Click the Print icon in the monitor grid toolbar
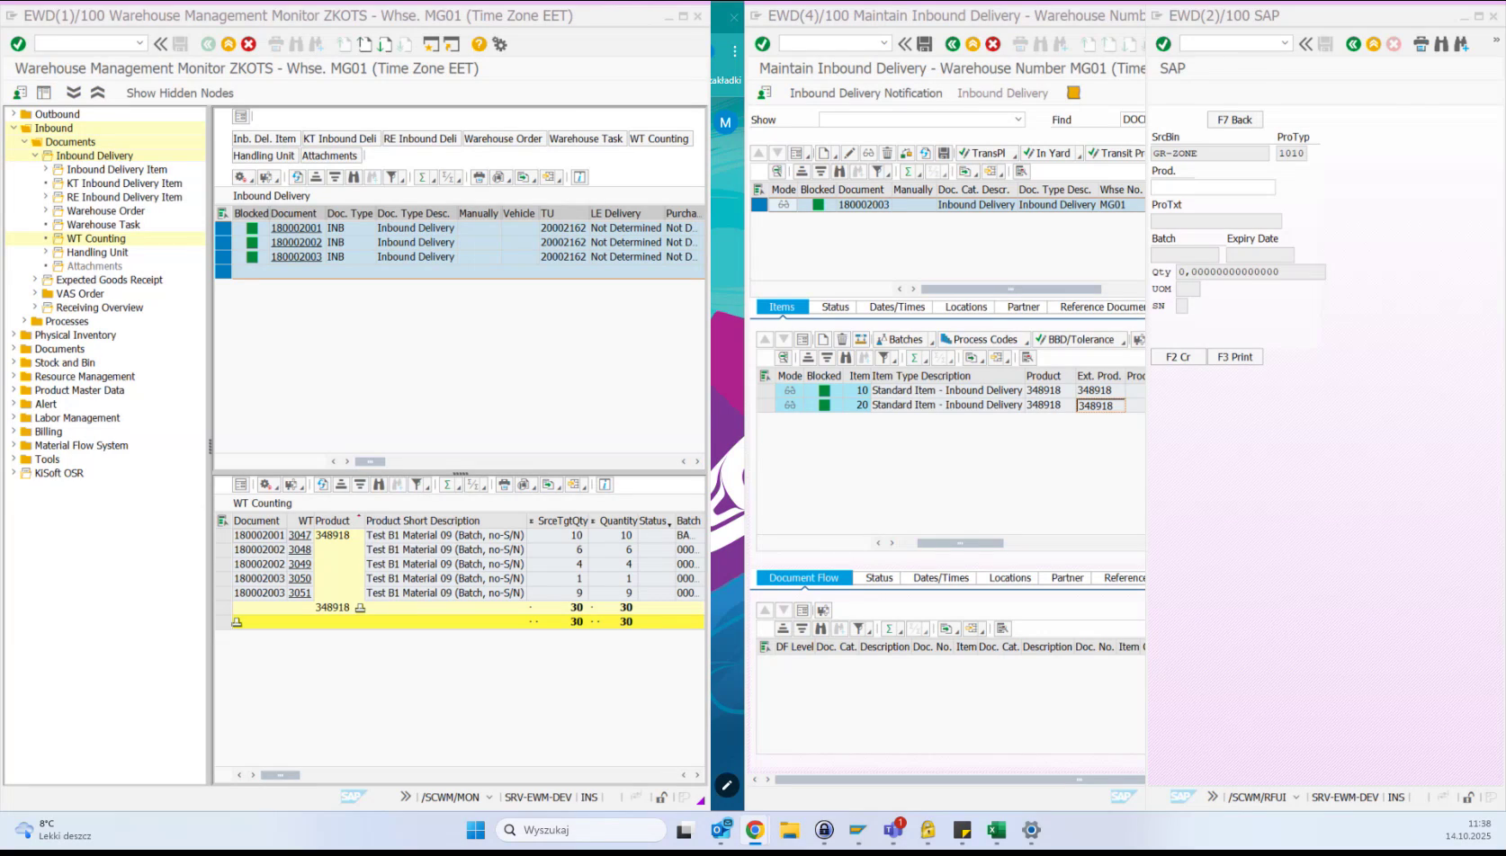1506x856 pixels. 478,176
